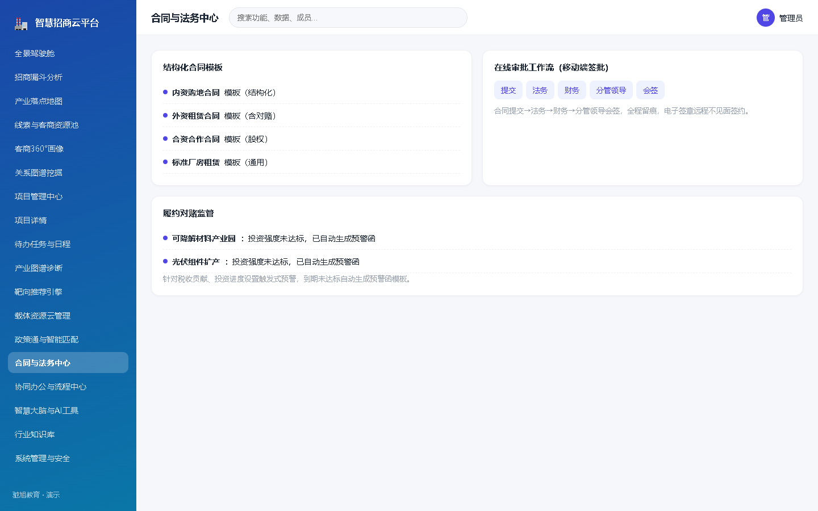Image resolution: width=818 pixels, height=511 pixels.
Task: Go to 招商漏斗分析 menu item
Action: pyautogui.click(x=68, y=77)
